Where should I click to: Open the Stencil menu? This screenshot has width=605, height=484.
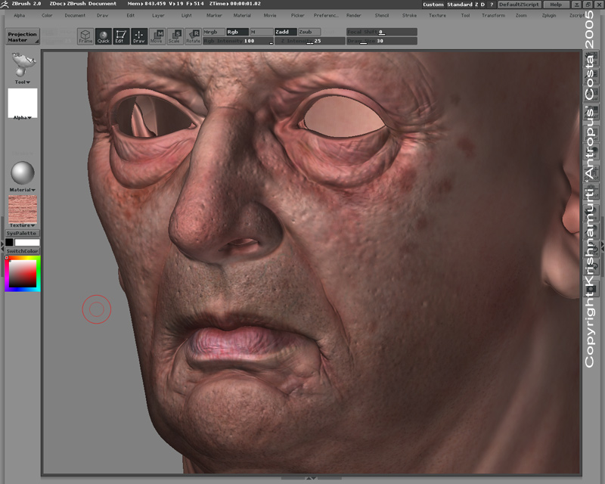pos(382,15)
